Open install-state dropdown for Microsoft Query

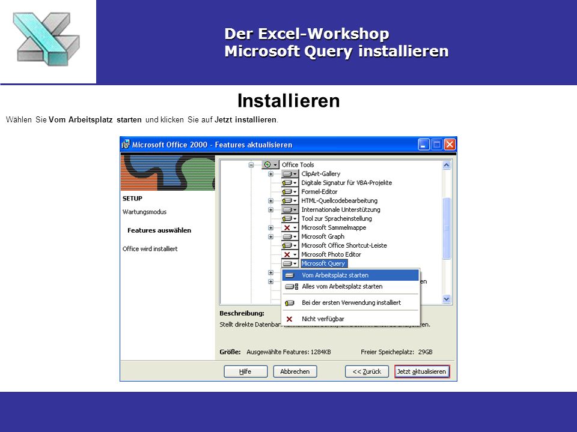tap(290, 263)
